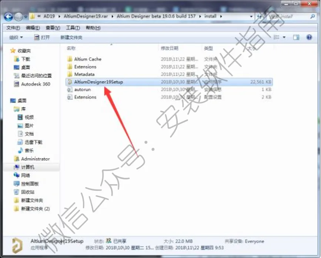Toggle the preview pane icon
The width and height of the screenshot is (321, 258).
pyautogui.click(x=296, y=37)
